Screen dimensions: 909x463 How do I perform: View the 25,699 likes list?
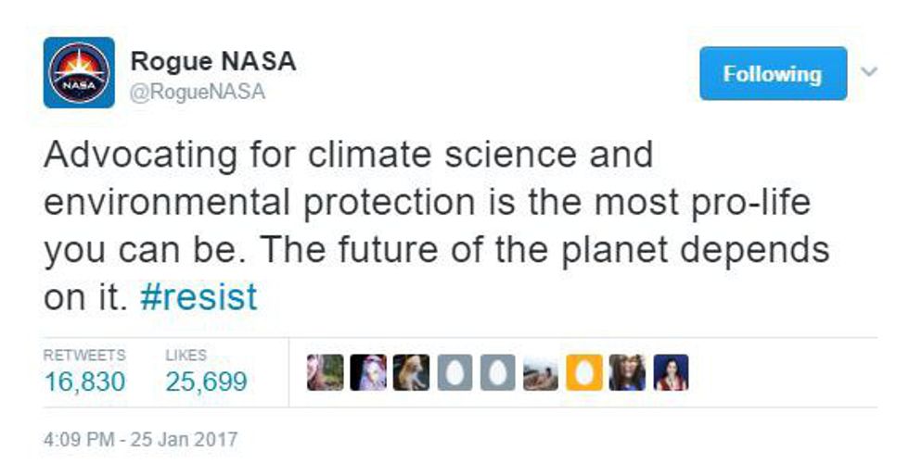pos(206,382)
